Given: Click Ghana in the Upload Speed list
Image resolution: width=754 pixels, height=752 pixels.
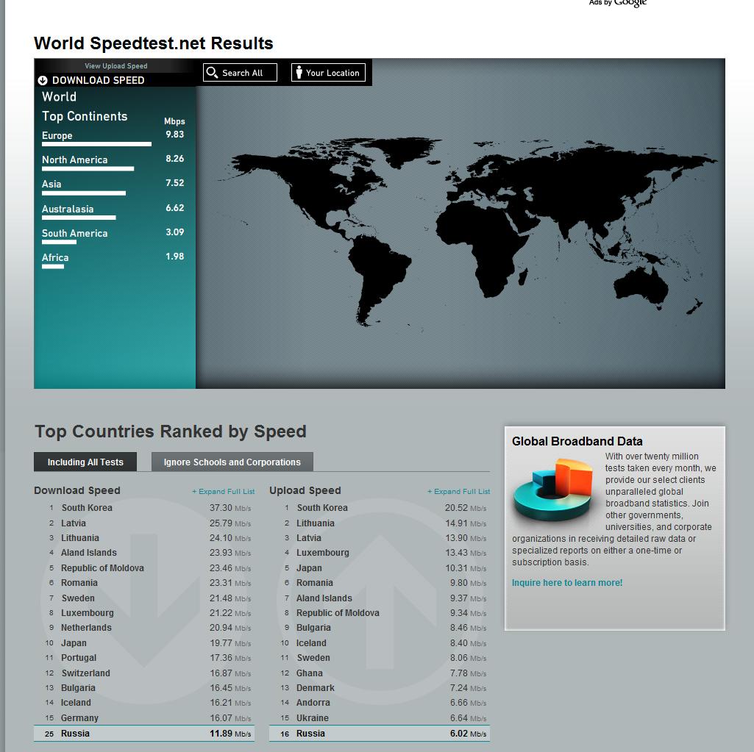Looking at the screenshot, I should pyautogui.click(x=310, y=673).
